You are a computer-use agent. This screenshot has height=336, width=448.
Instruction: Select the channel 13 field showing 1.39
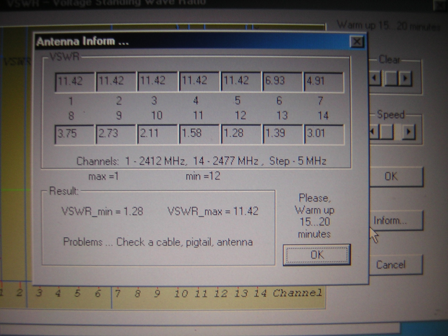pos(282,134)
